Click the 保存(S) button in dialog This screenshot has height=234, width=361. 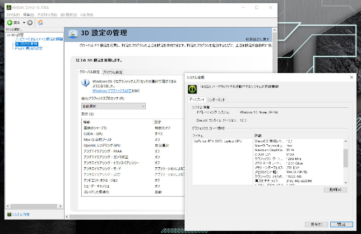click(x=316, y=225)
